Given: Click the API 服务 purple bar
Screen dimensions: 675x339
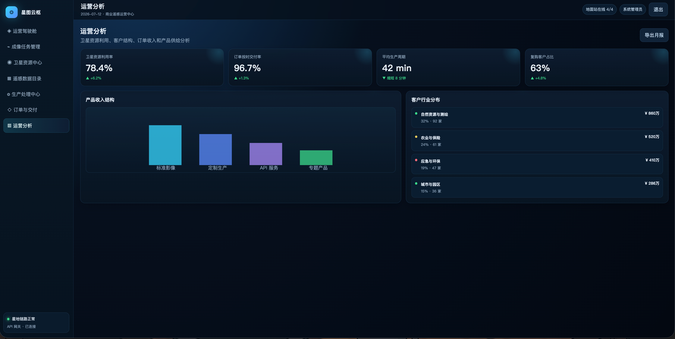Looking at the screenshot, I should (x=266, y=154).
